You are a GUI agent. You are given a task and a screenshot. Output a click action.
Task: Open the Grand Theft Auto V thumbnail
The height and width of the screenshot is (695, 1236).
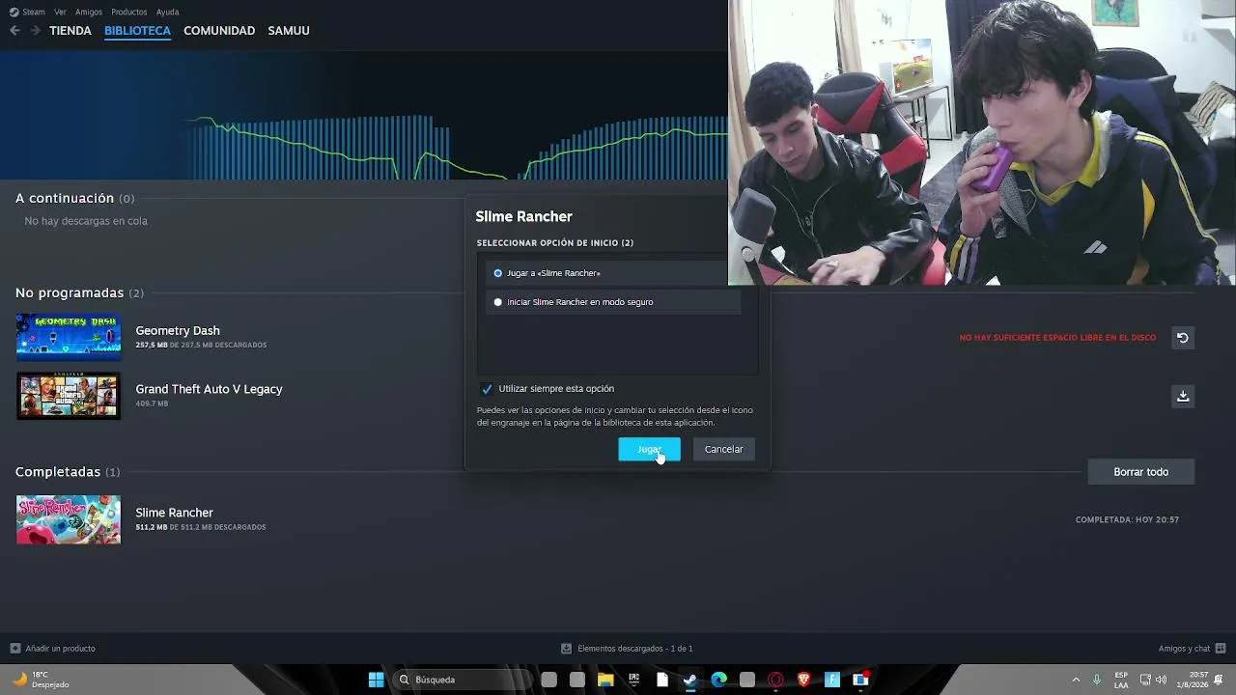(x=69, y=396)
